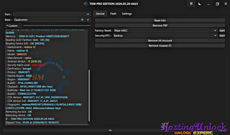Screen dimensions: 230x135
Task: Click the log panel vertical scrollbar
Action: (89, 95)
